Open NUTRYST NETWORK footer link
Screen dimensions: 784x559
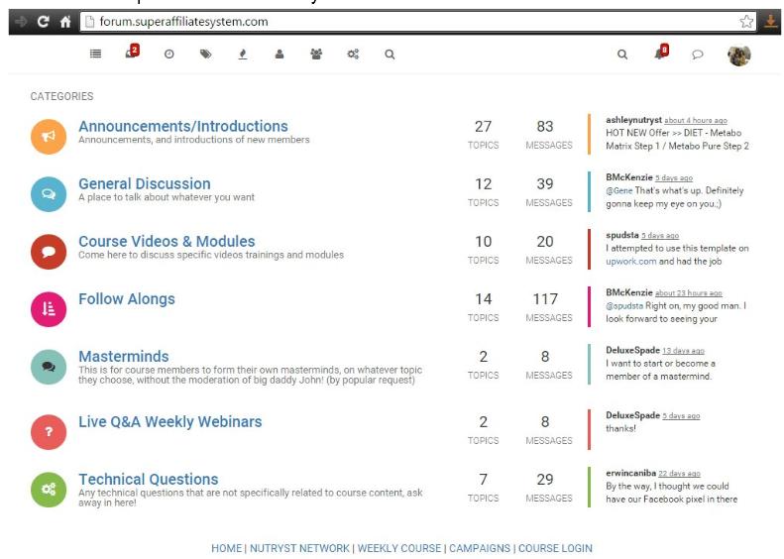pyautogui.click(x=299, y=548)
